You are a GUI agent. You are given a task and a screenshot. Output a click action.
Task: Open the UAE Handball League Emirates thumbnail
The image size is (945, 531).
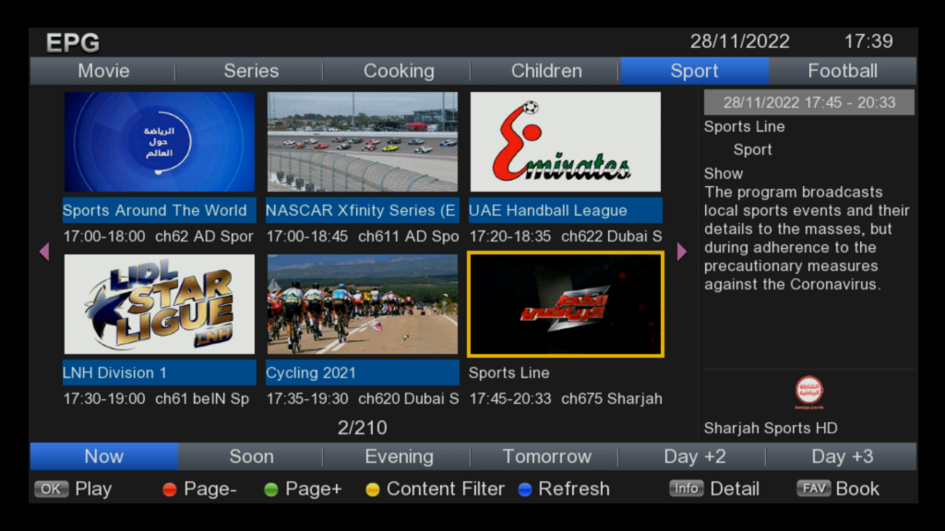(x=566, y=142)
